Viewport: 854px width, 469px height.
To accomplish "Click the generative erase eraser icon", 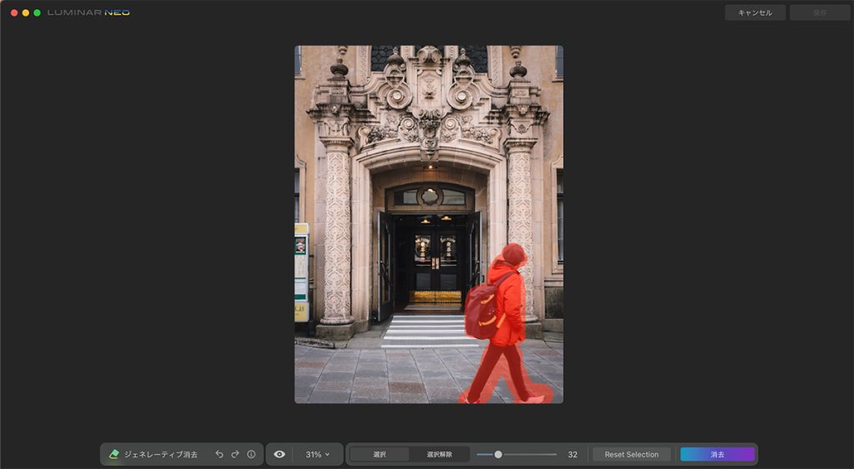I will tap(113, 454).
